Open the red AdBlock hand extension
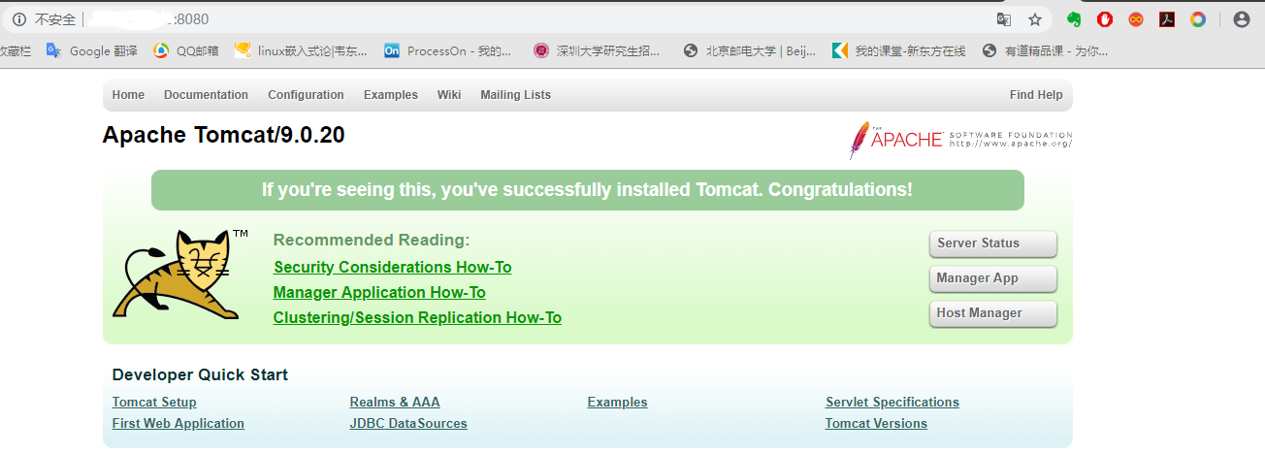Image resolution: width=1265 pixels, height=454 pixels. 1105,19
